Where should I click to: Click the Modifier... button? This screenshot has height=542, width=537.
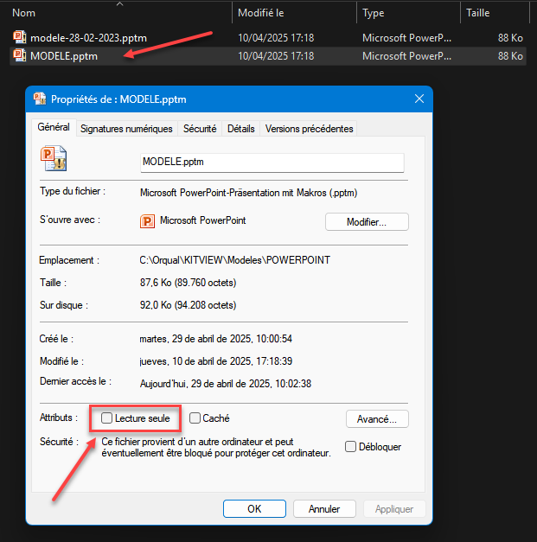pos(366,222)
